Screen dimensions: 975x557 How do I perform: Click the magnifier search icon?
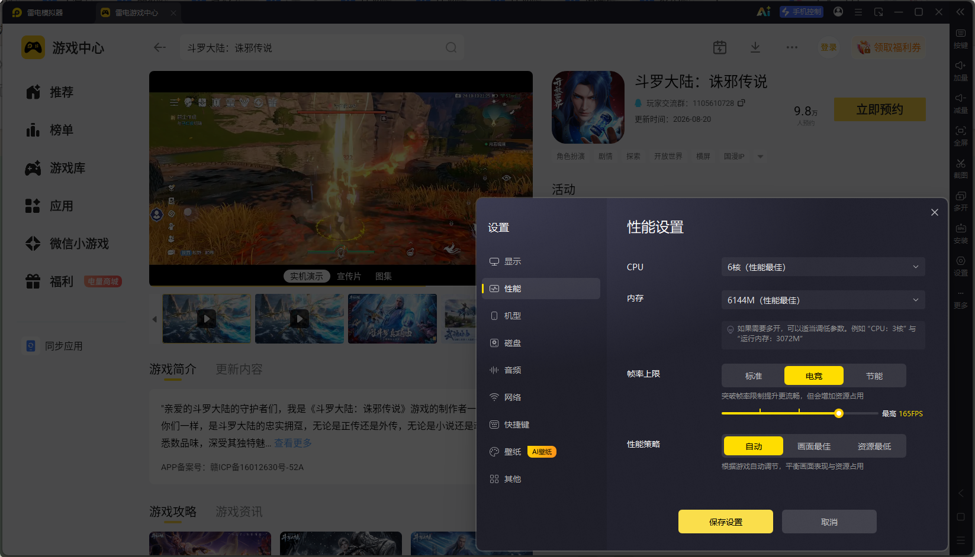coord(451,47)
